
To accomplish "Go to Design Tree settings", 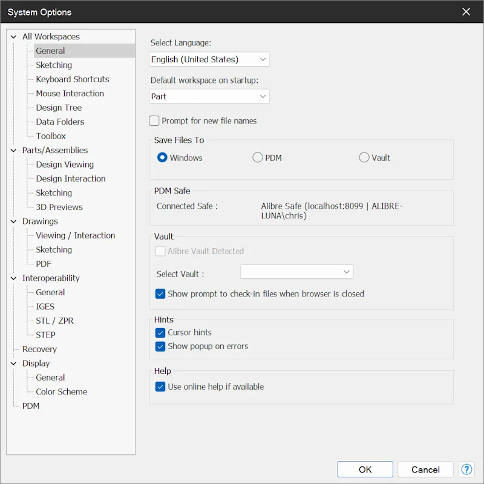I will click(x=59, y=108).
